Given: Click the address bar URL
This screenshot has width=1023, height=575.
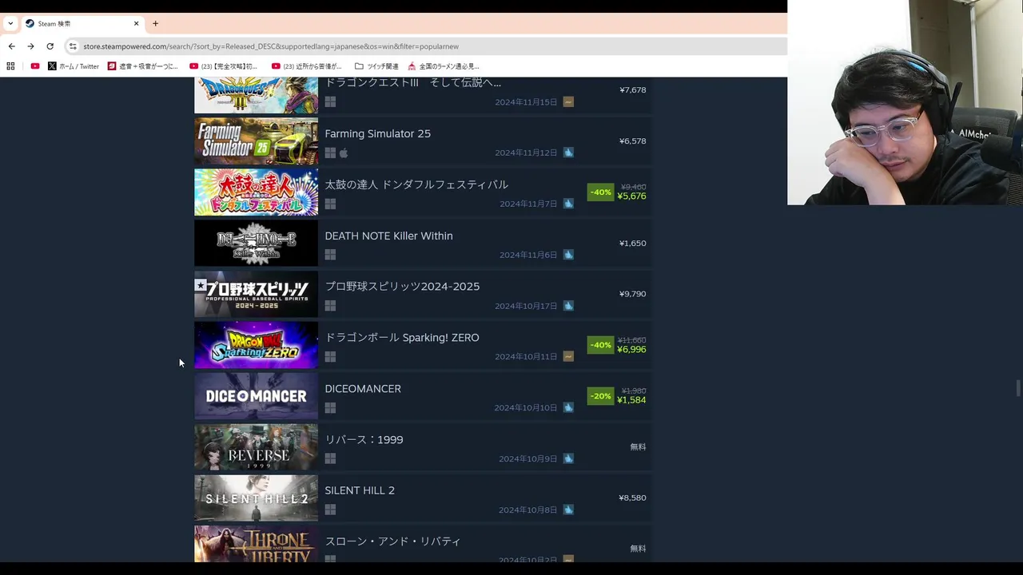Looking at the screenshot, I should (271, 46).
